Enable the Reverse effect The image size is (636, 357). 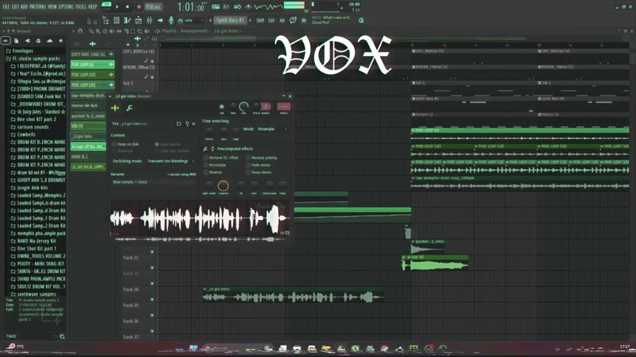click(x=213, y=173)
